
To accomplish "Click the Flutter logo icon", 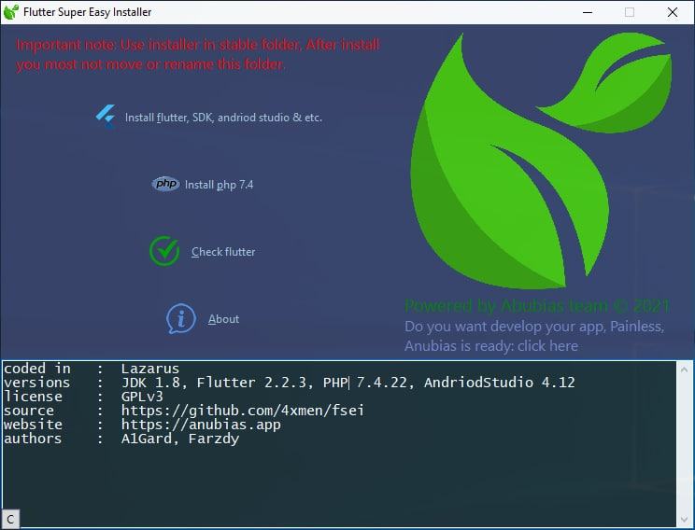I will click(105, 116).
